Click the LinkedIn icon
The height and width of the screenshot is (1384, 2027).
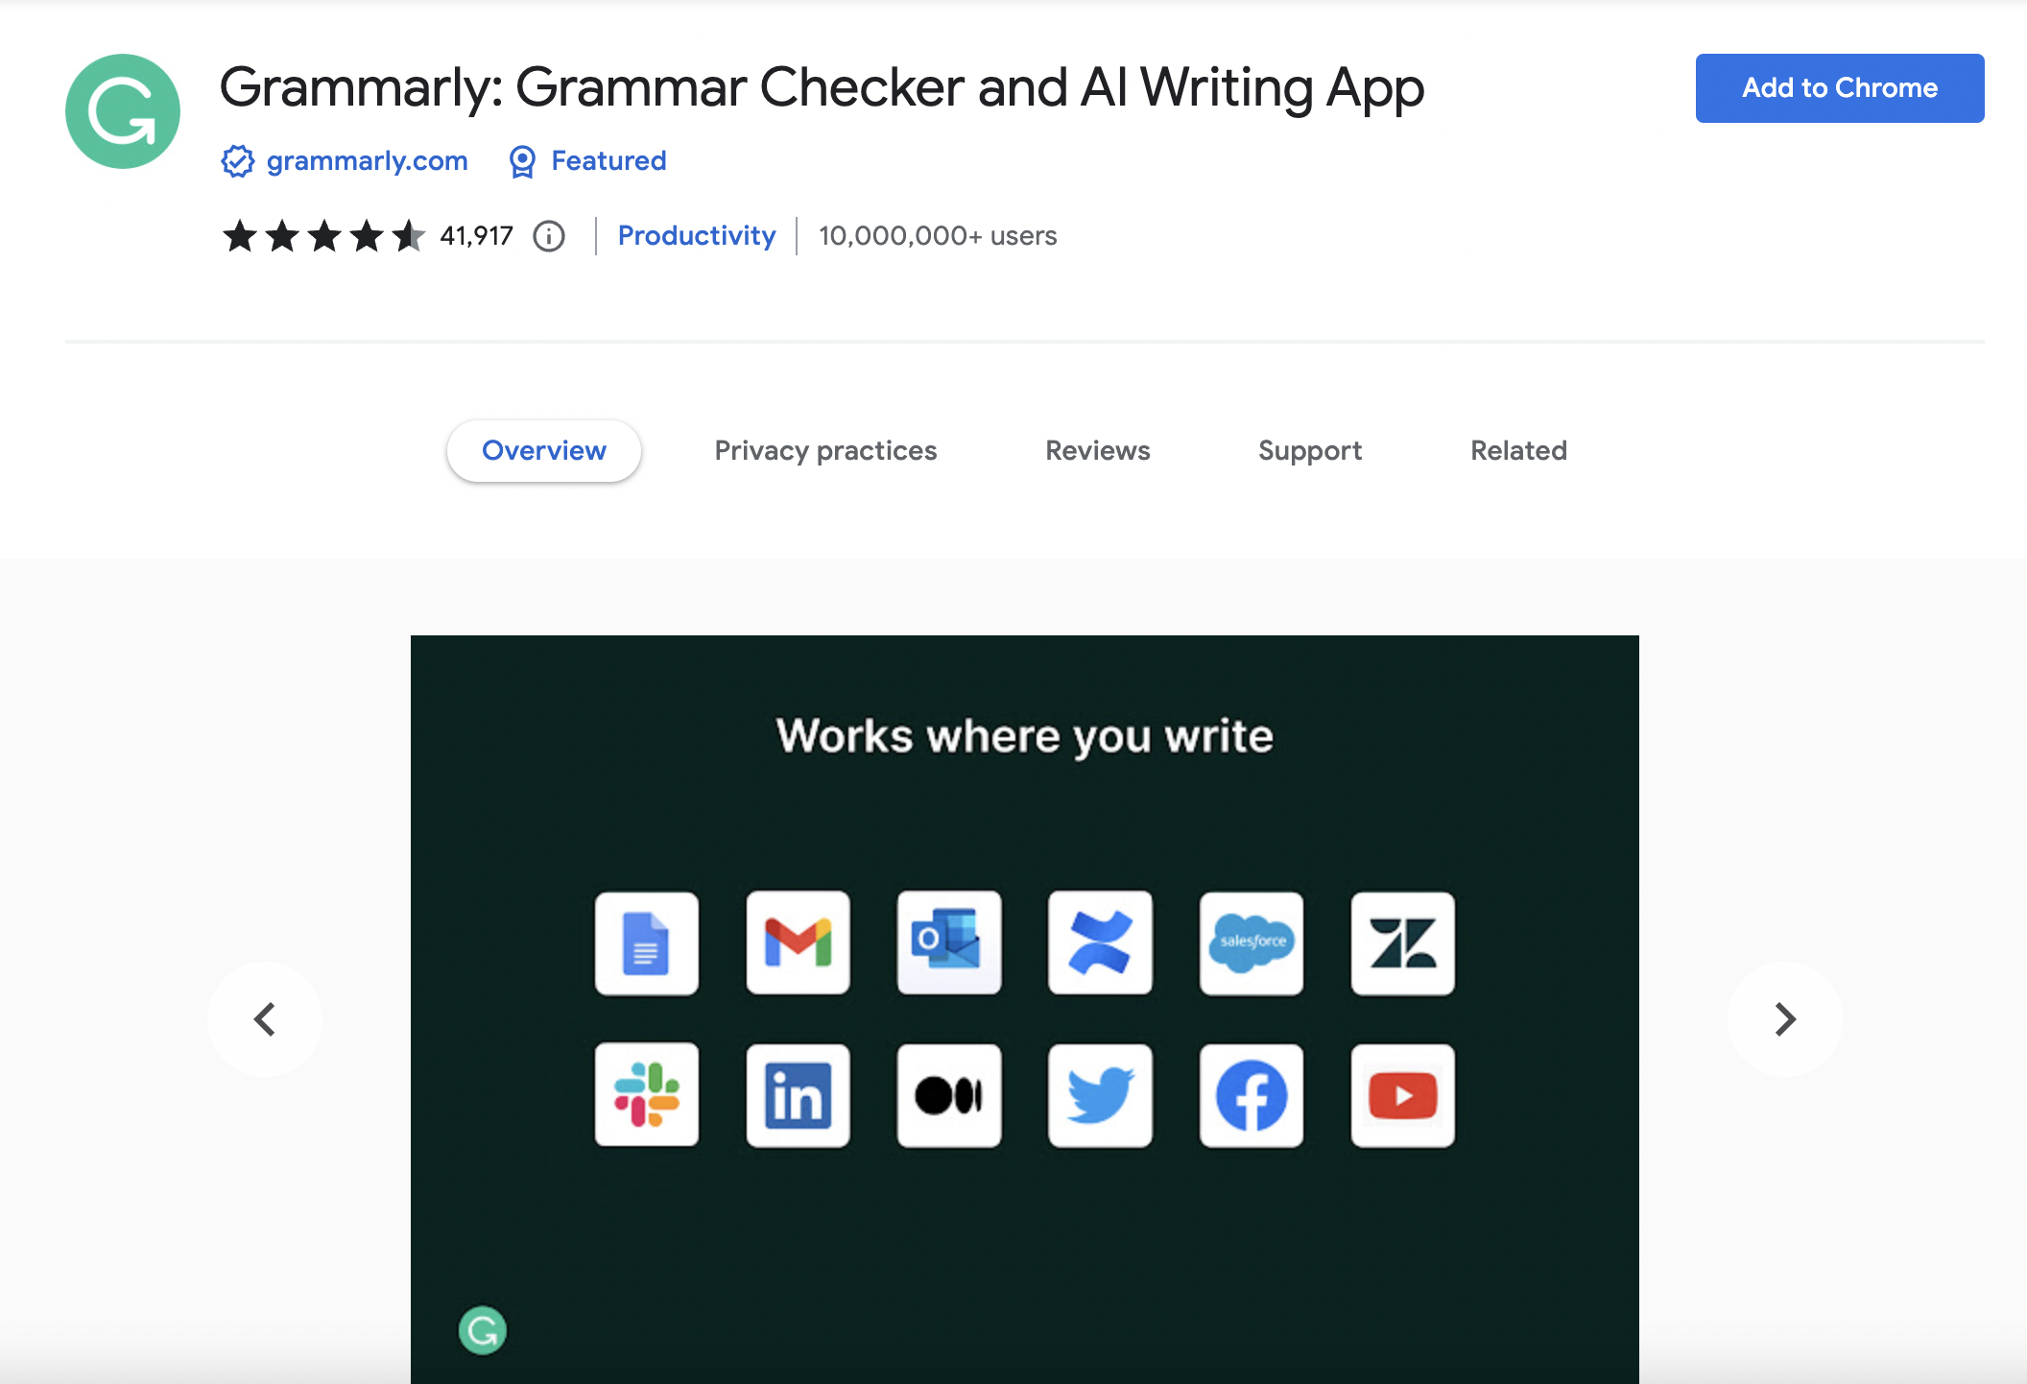point(798,1094)
